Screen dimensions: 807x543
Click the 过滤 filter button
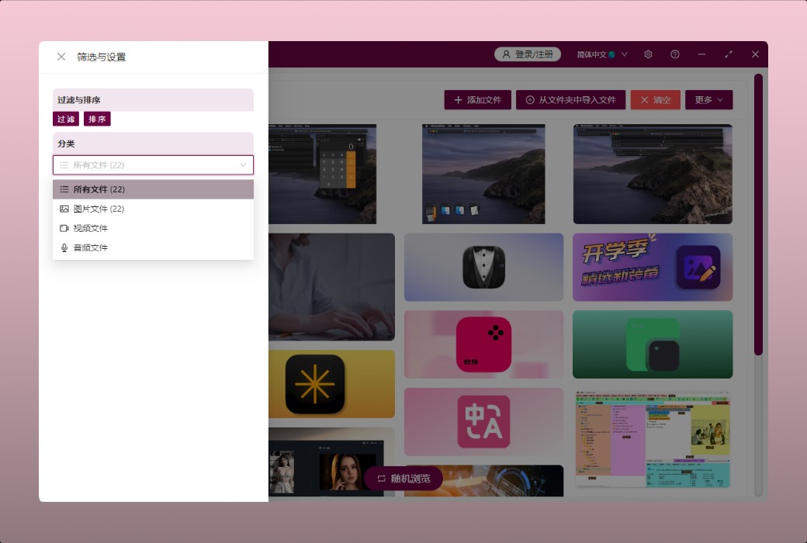[66, 119]
